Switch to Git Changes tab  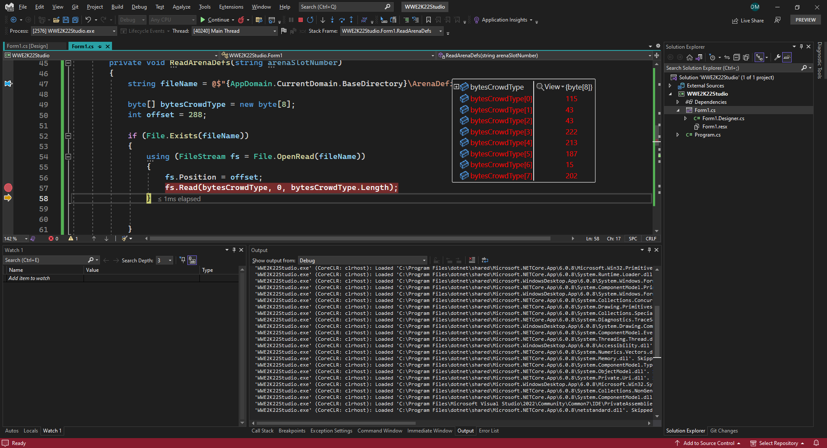[x=724, y=431]
